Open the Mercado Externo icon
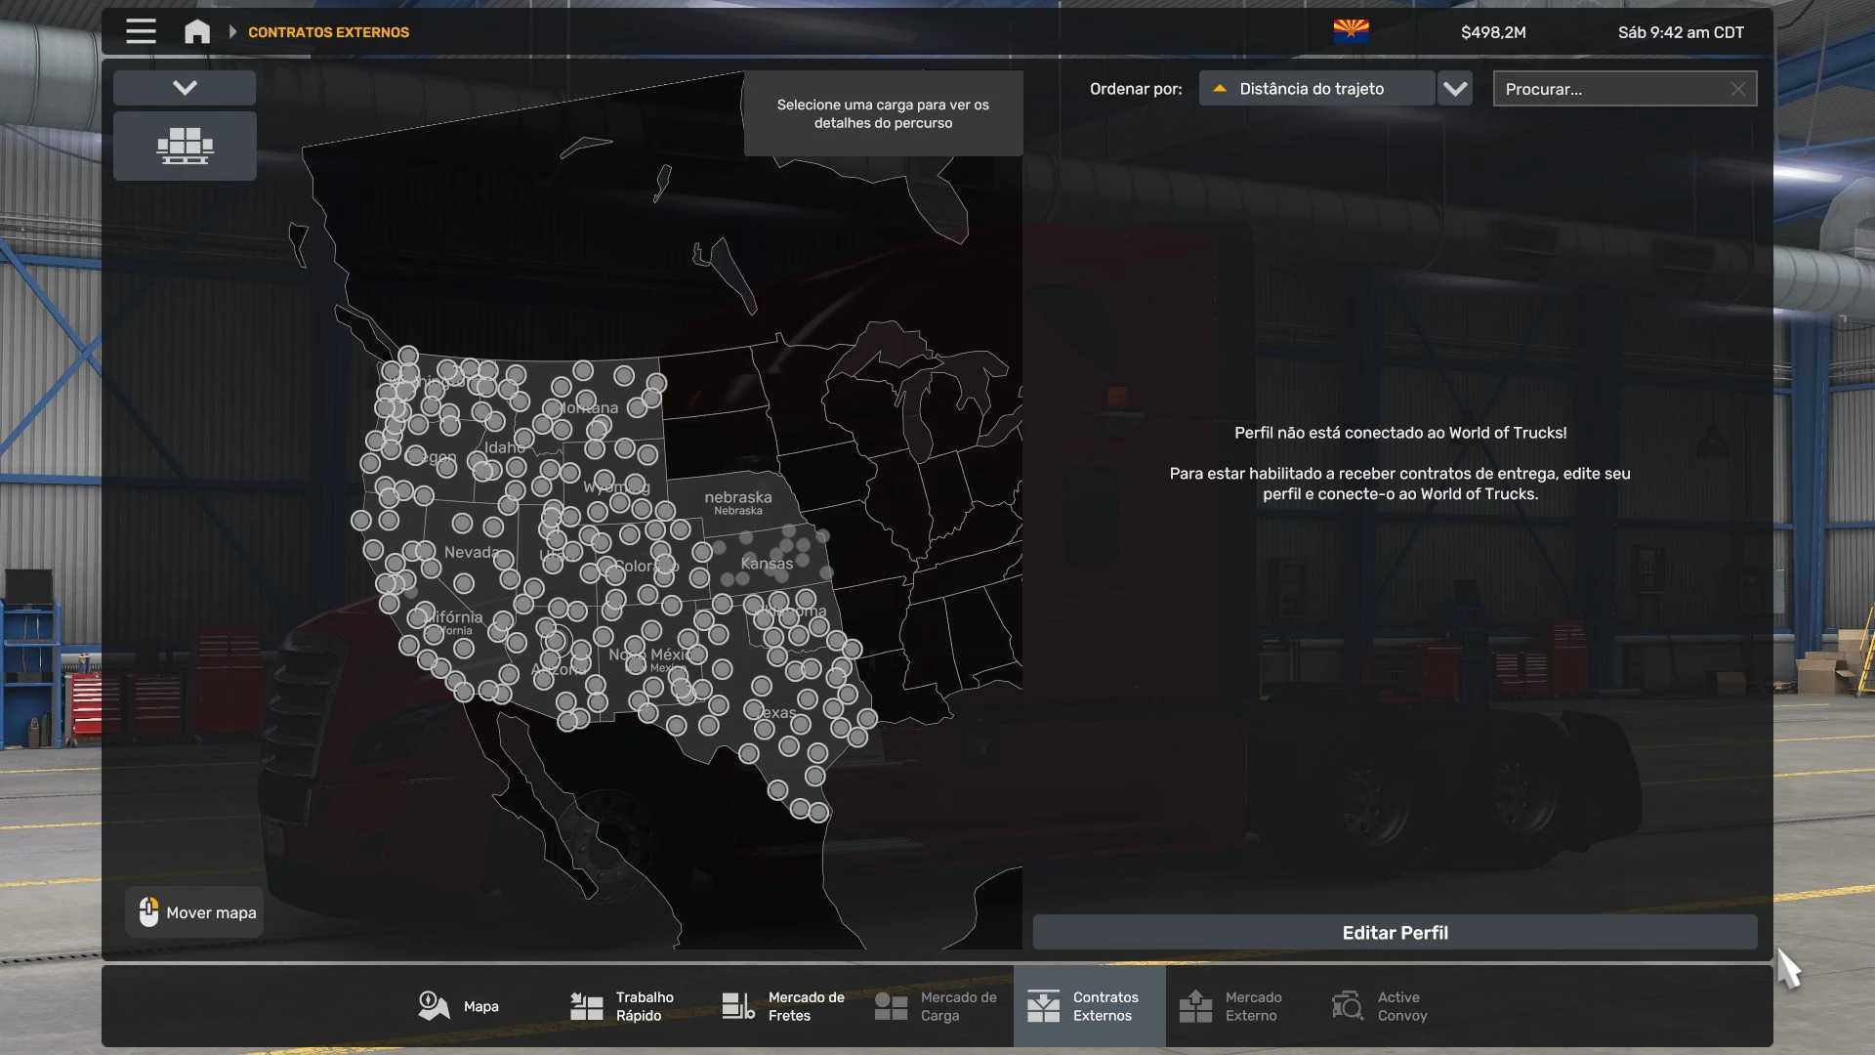Screen dimensions: 1875x1055 tap(1195, 1006)
